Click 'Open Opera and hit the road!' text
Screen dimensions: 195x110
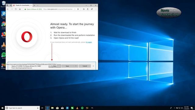click(66, 38)
